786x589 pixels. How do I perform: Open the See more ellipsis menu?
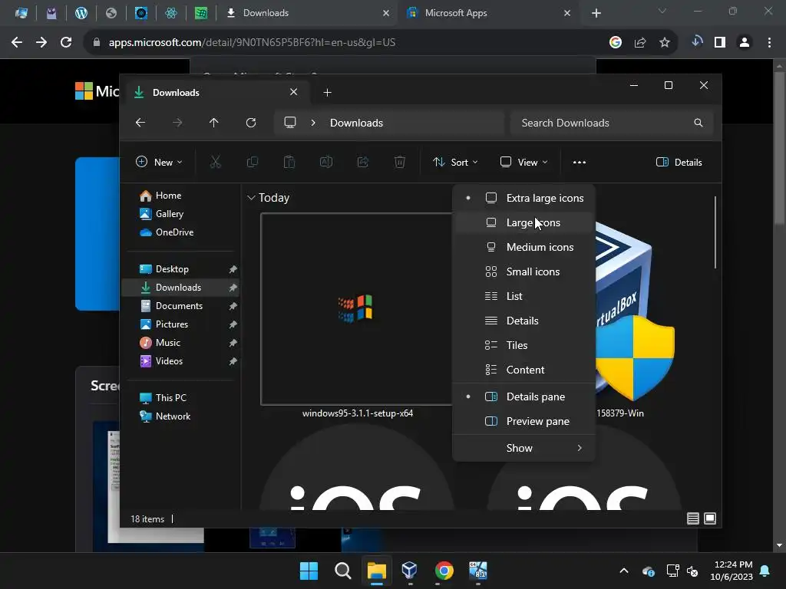tap(580, 163)
